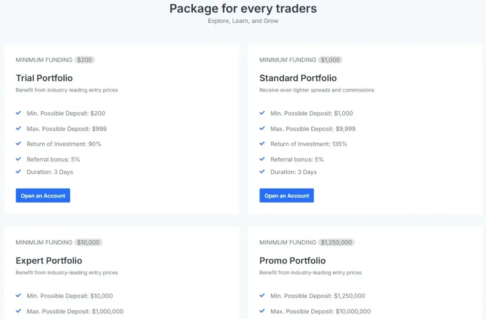Screen dimensions: 486x319
Task: Open an Account under Standard Portfolio
Action: 287,195
